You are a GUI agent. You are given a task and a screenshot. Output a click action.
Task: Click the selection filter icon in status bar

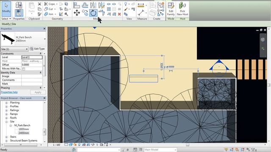pos(254,150)
